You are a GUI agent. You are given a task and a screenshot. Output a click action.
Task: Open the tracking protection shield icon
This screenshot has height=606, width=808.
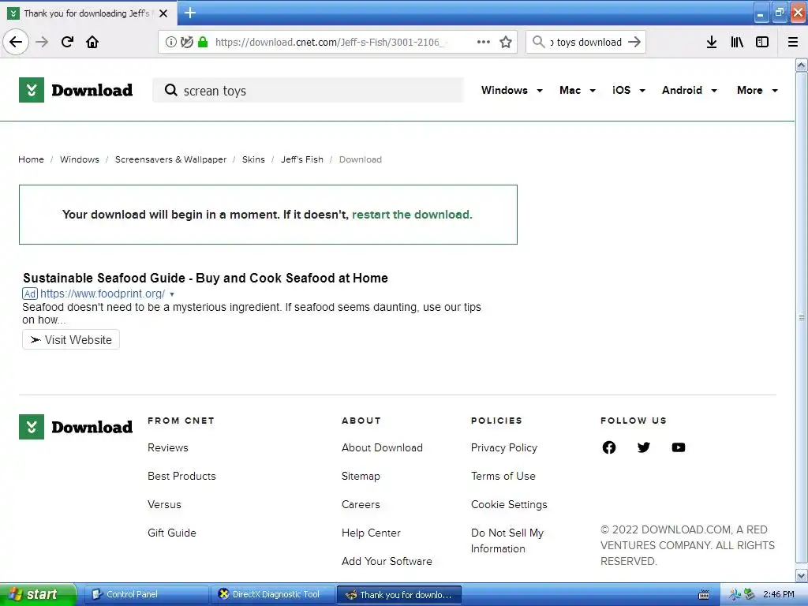[x=186, y=43]
